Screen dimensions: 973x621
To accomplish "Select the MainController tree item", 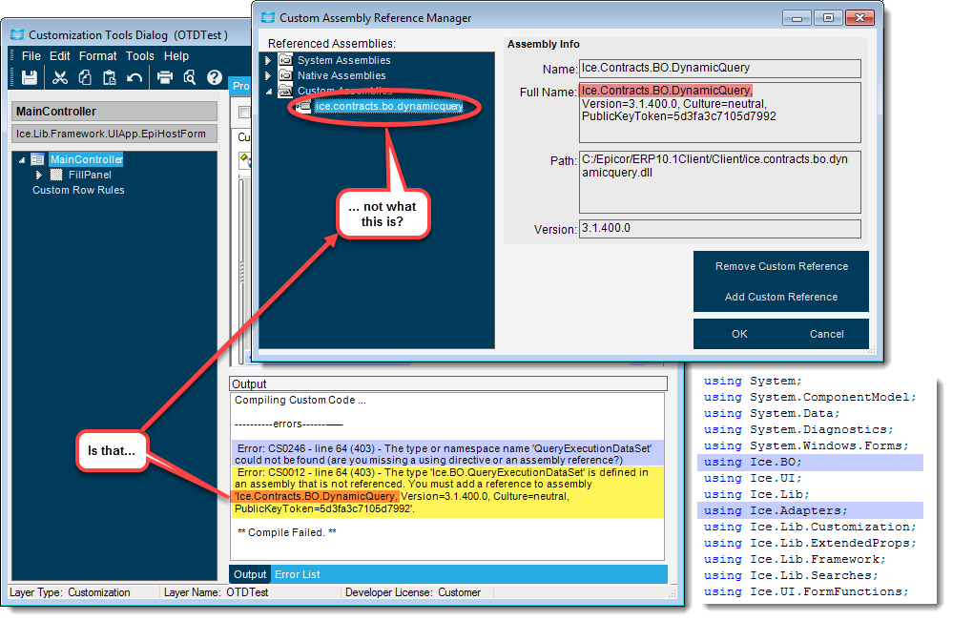I will pos(86,159).
